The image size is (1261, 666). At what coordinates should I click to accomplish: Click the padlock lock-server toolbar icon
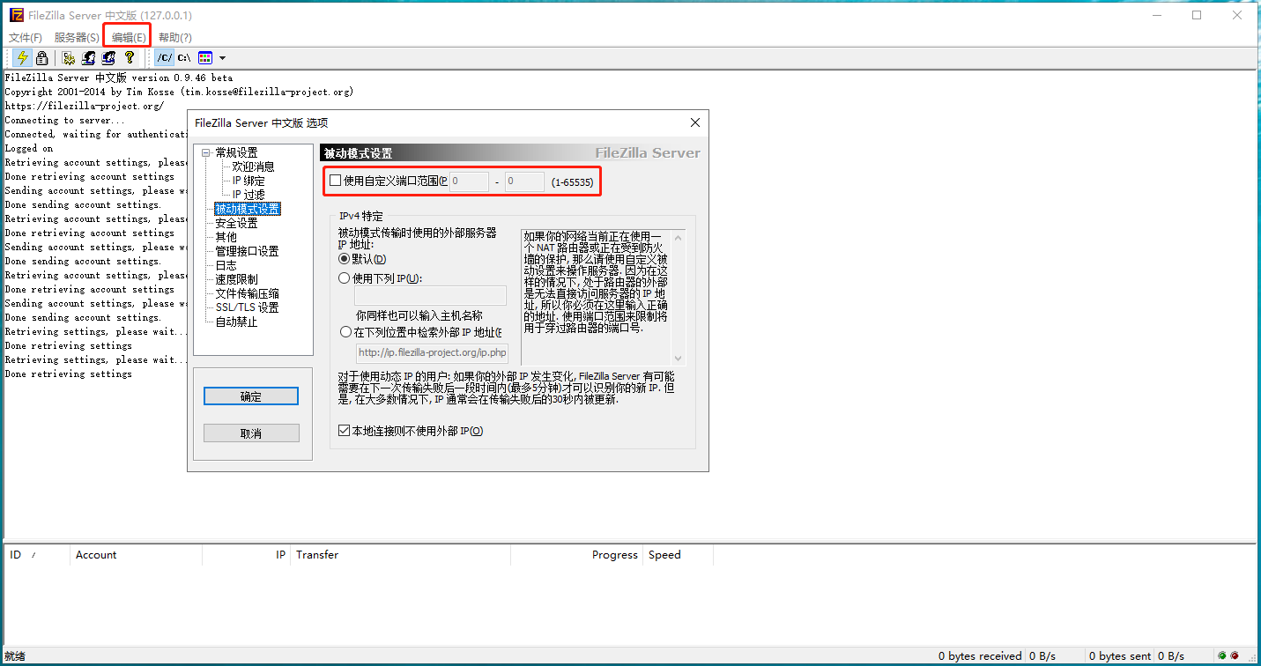pyautogui.click(x=41, y=58)
